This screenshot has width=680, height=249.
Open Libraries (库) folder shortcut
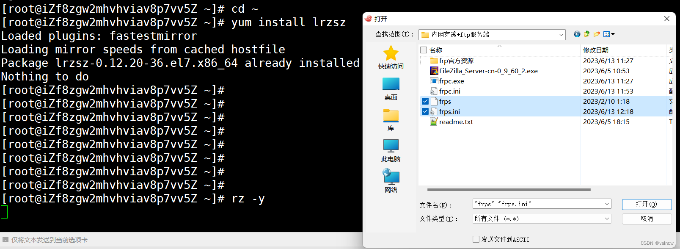tap(391, 115)
